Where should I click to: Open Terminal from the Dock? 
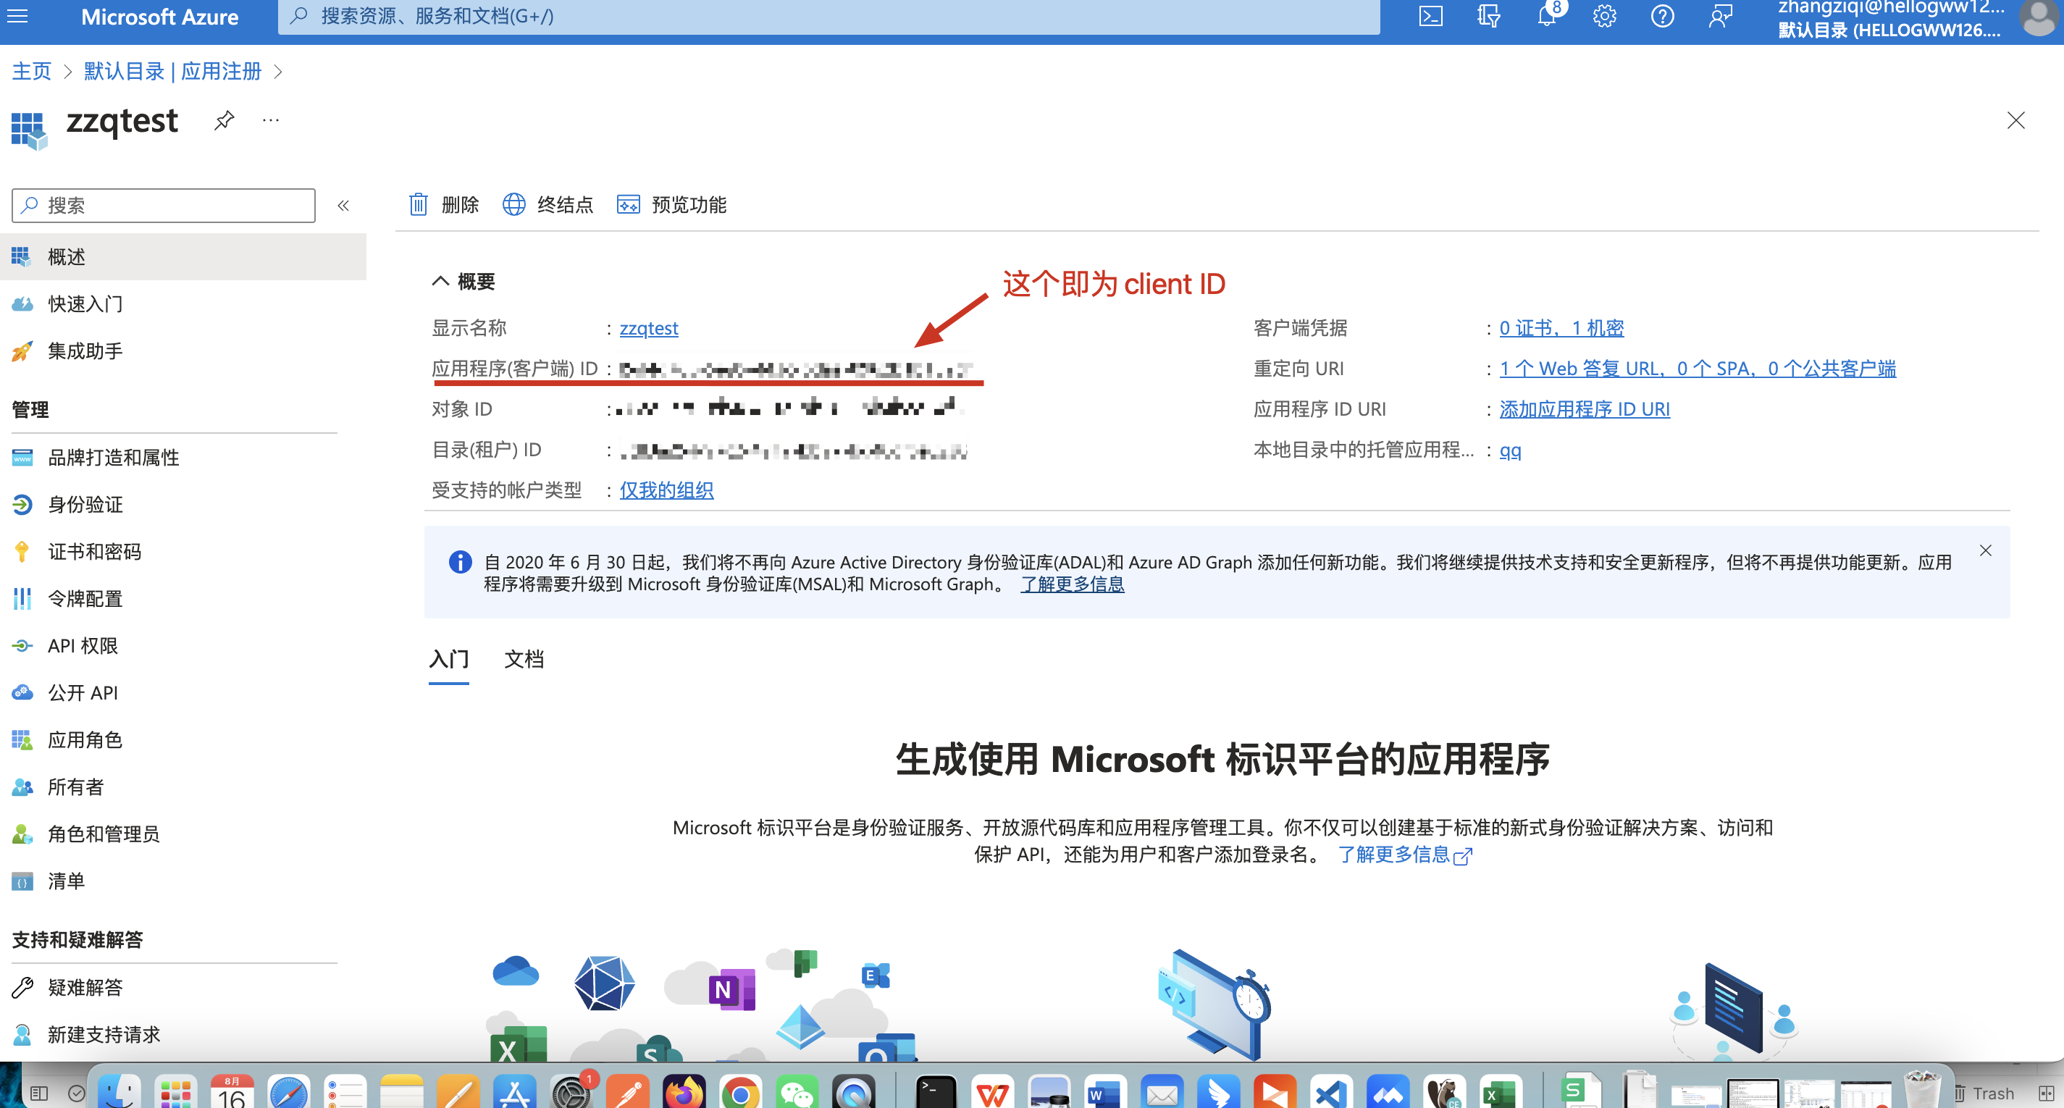(x=936, y=1091)
